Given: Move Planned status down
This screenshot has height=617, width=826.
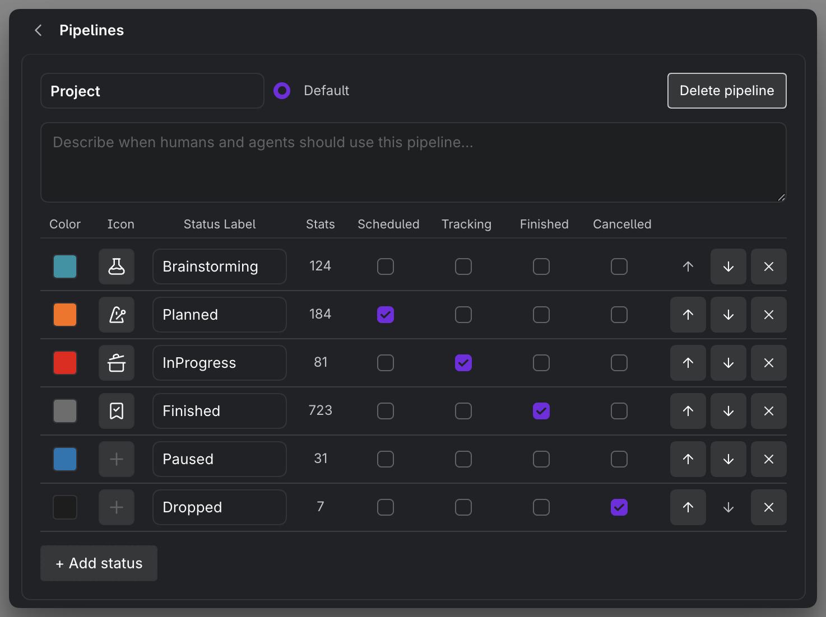Looking at the screenshot, I should coord(728,315).
